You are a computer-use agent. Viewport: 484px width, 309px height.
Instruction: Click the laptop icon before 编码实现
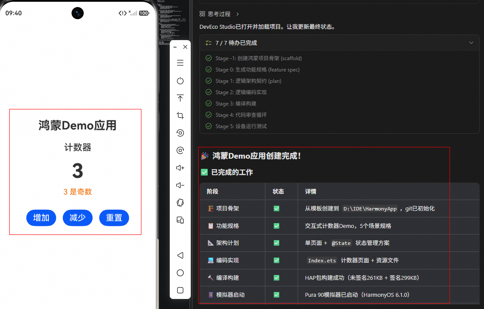coord(210,260)
